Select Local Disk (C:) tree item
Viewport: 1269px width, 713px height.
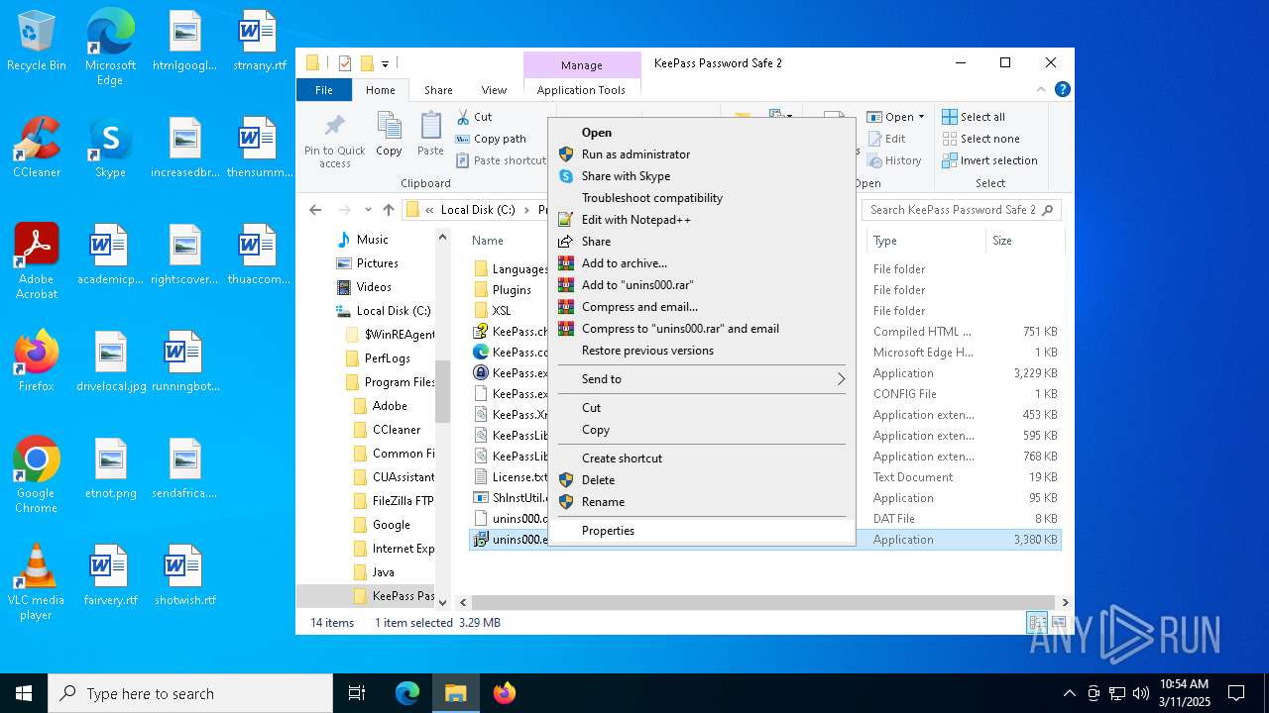point(384,311)
